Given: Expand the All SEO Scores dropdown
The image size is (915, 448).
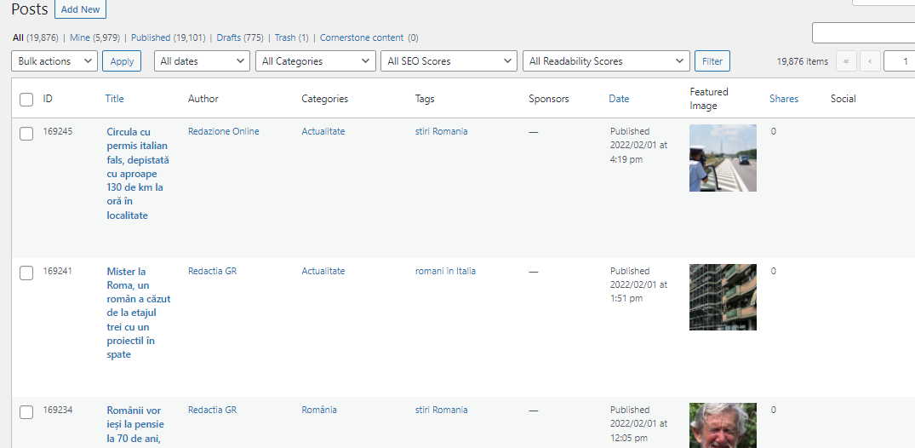Looking at the screenshot, I should [449, 61].
